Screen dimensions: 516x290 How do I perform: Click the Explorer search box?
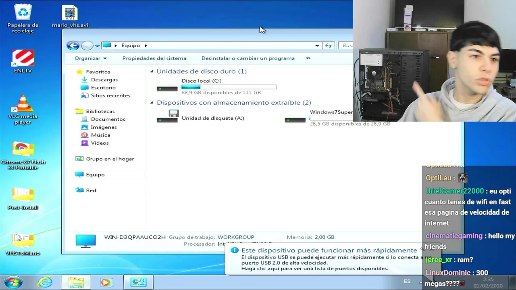345,46
